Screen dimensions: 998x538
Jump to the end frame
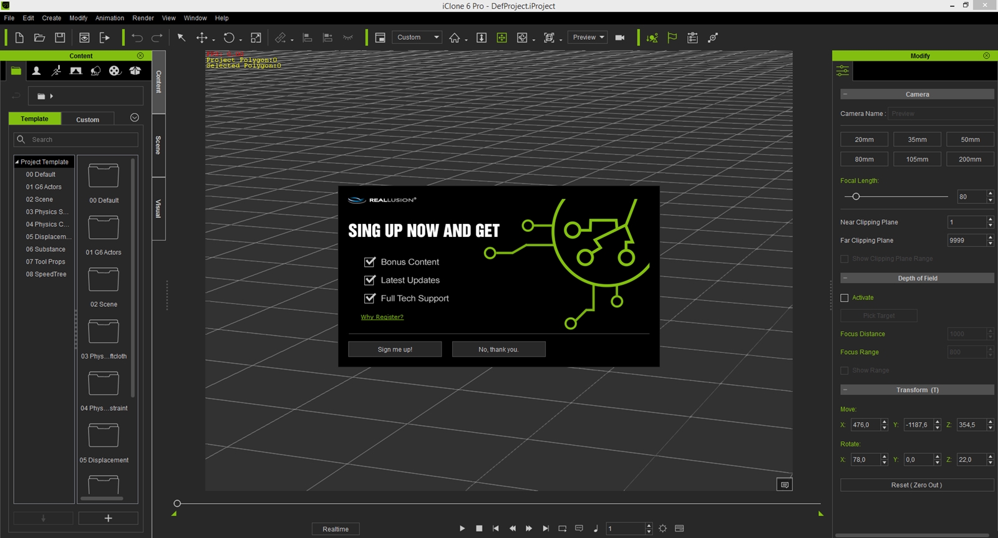[546, 528]
